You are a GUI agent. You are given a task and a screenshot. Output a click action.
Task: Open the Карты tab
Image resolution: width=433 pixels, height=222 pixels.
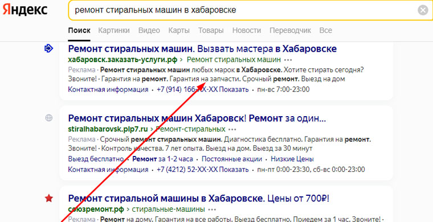pos(179,30)
